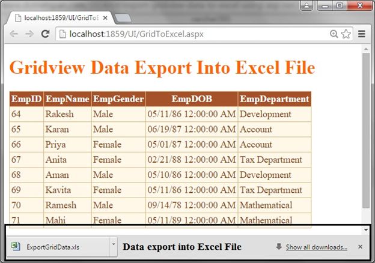Viewport: 375px width, 263px height.
Task: Click Rakesh's Development department cell
Action: [275, 114]
